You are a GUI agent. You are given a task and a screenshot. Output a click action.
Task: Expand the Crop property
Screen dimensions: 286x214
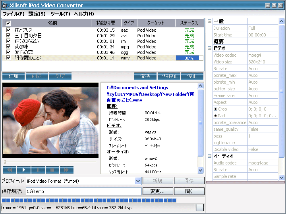click(x=215, y=109)
